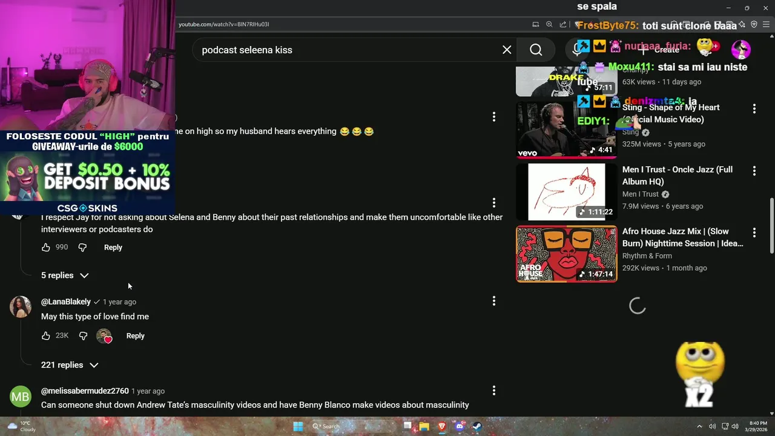Switch to Brave browser taskbar icon
Viewport: 775px width, 436px height.
(442, 426)
